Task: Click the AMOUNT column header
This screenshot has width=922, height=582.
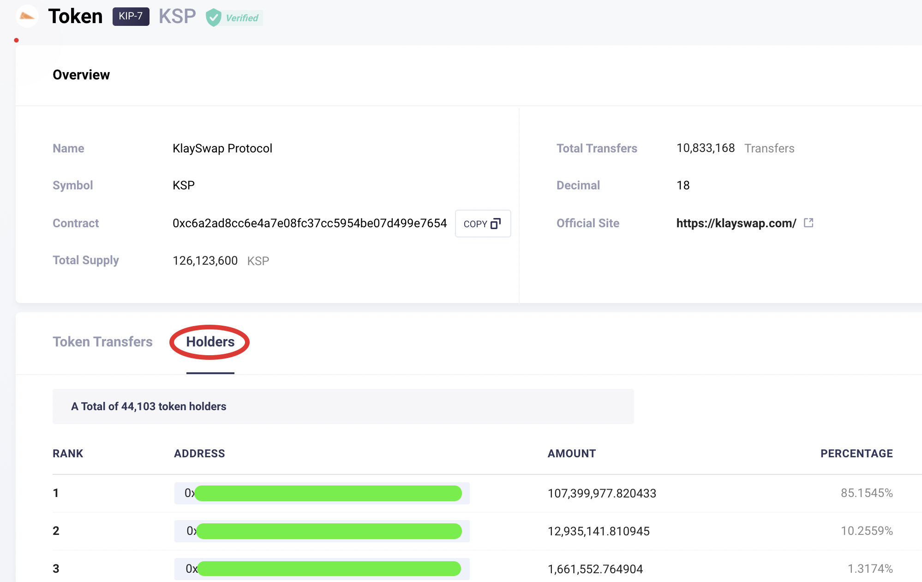Action: [x=571, y=454]
